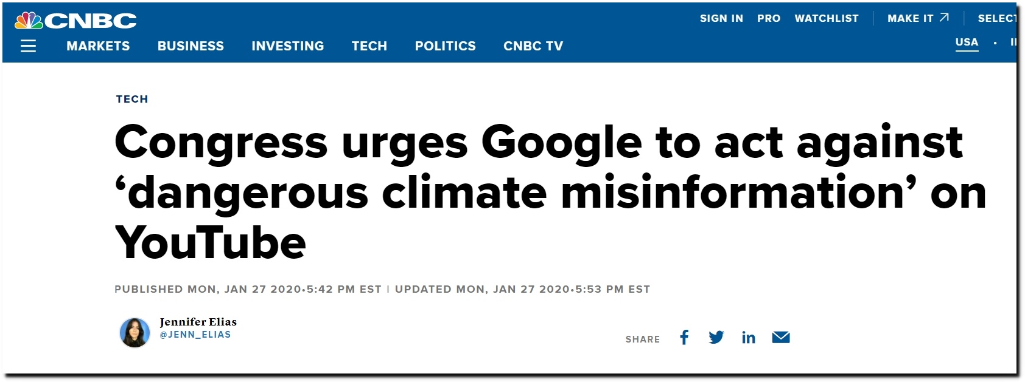Click the TECH category label
This screenshot has height=382, width=1025.
132,99
